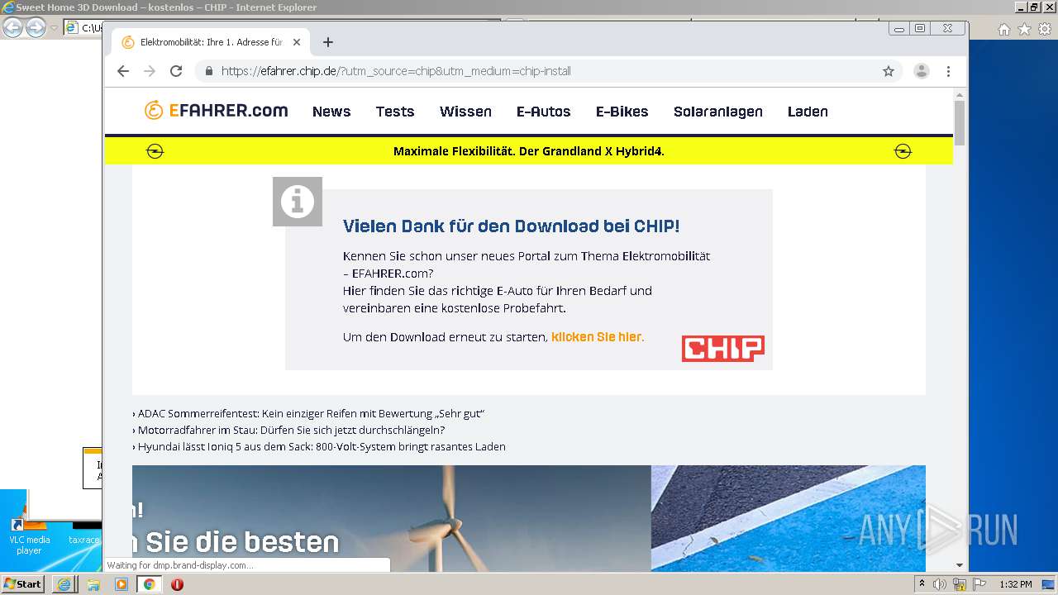Click the Grandland X Hybrid4 yellow banner text

click(529, 151)
